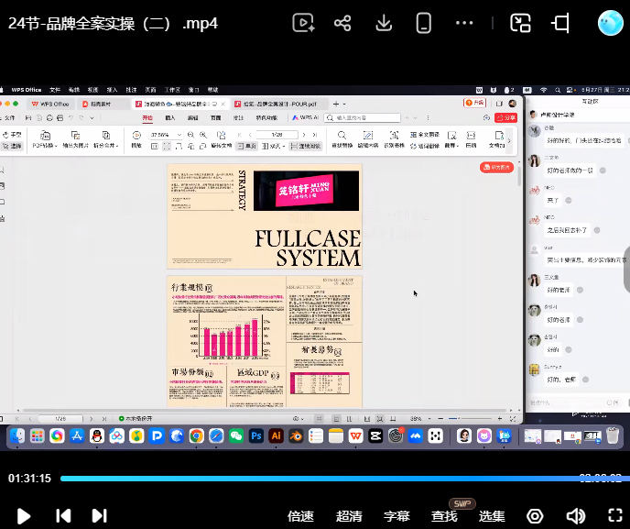Click the 压缩 compress tool
630x529 pixels.
click(x=471, y=139)
